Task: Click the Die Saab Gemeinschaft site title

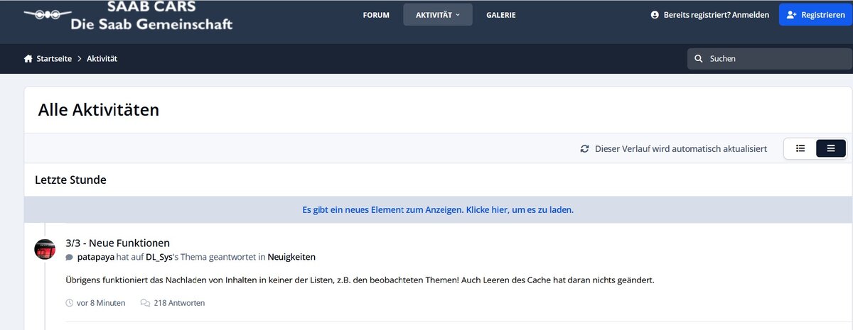Action: click(x=151, y=24)
